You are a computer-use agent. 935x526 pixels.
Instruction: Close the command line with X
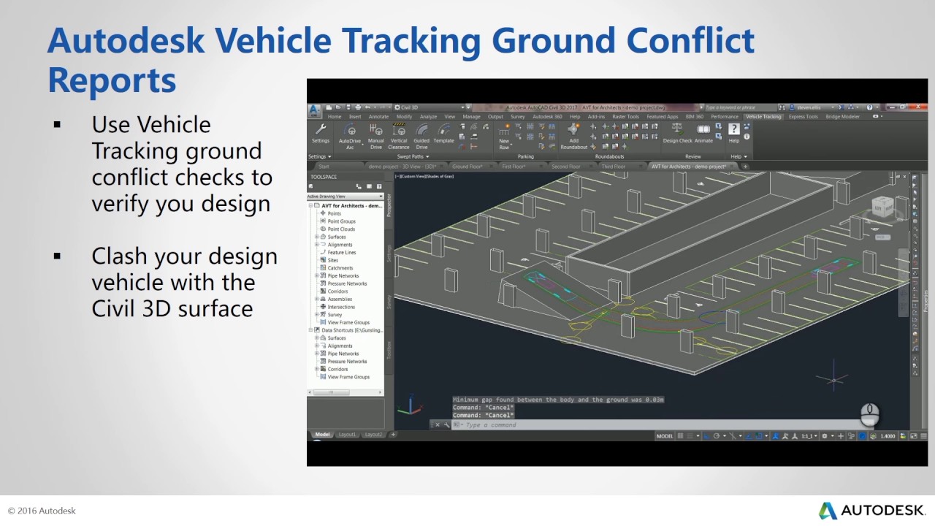[x=438, y=424]
